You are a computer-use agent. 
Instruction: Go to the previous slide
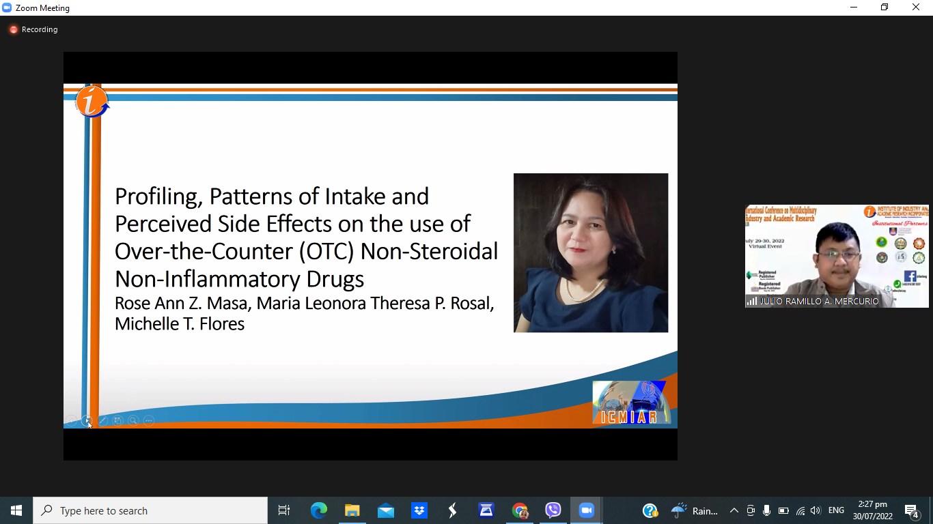[71, 421]
